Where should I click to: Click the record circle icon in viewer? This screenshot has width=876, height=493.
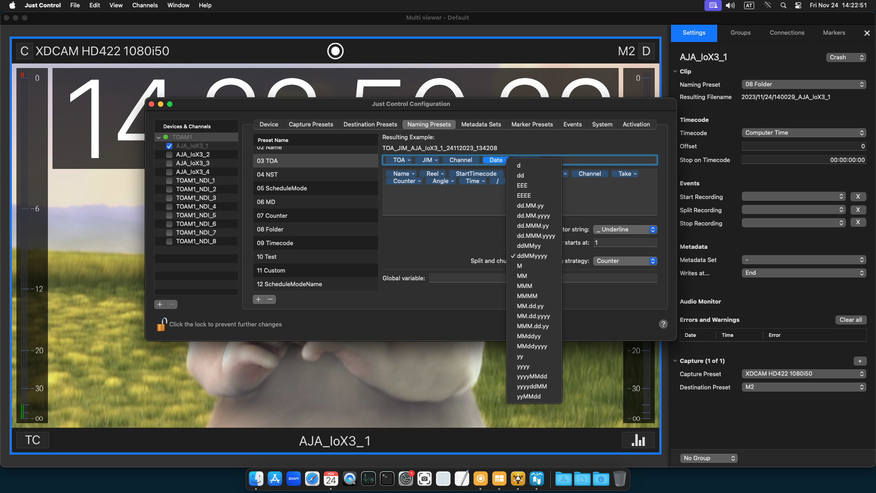coord(335,51)
